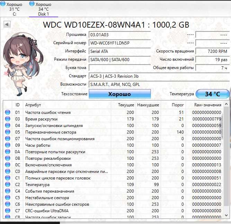Click threshold value 140
The height and width of the screenshot is (224, 231).
coord(180,132)
